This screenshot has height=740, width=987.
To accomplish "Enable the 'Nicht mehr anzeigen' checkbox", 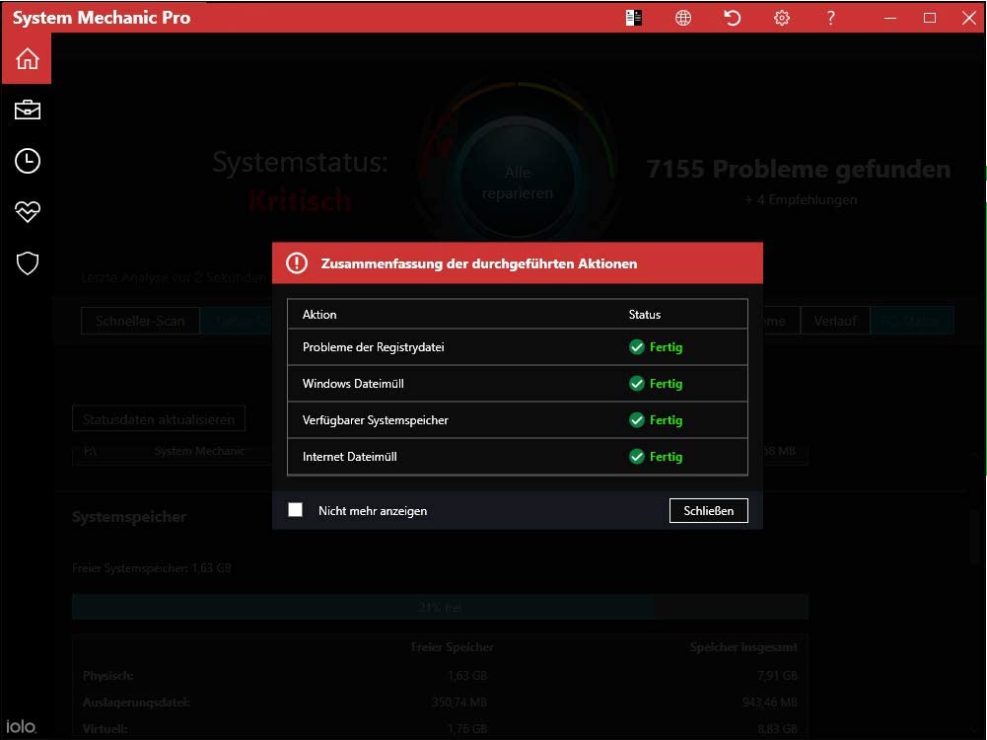I will (x=295, y=510).
